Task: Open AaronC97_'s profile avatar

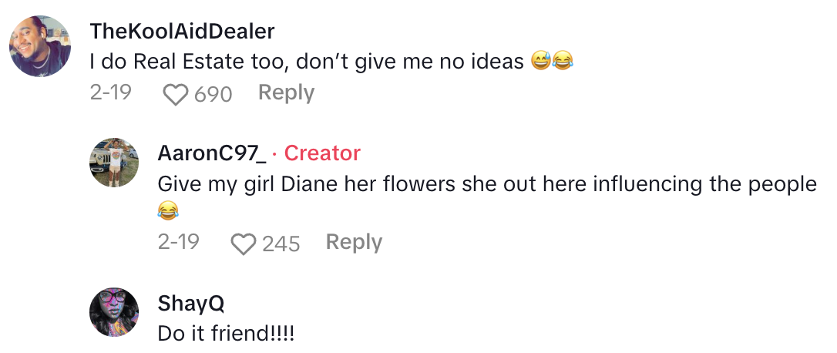Action: coord(114,163)
